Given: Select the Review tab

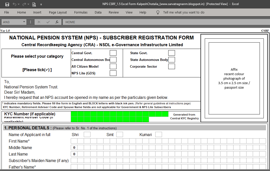Looking at the screenshot, I should (x=114, y=12).
